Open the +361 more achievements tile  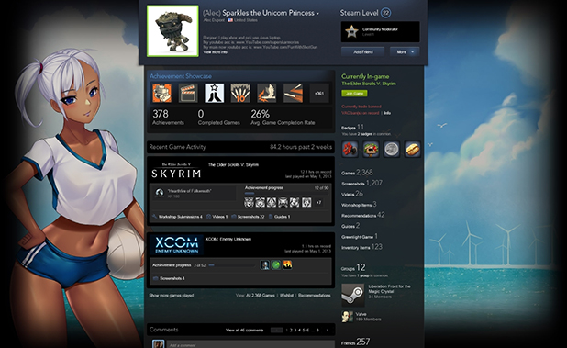tap(319, 93)
